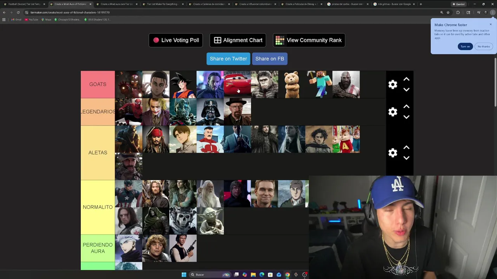Screen dimensions: 497x279
Task: Open Gmail bookmark
Action: pos(17,19)
